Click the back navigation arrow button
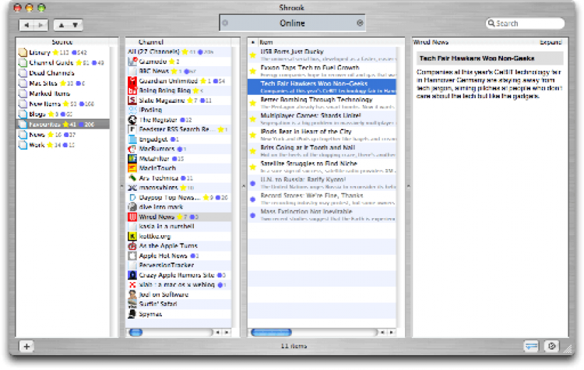This screenshot has width=584, height=370. tap(26, 25)
